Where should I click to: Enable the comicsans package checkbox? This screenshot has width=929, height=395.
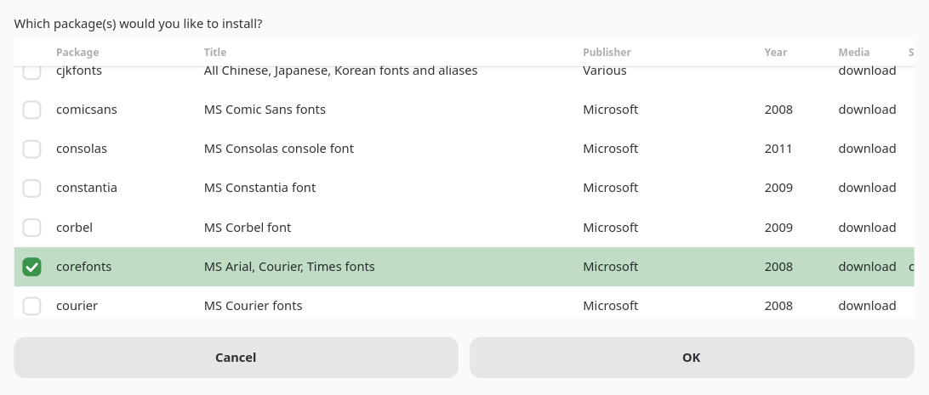tap(31, 110)
